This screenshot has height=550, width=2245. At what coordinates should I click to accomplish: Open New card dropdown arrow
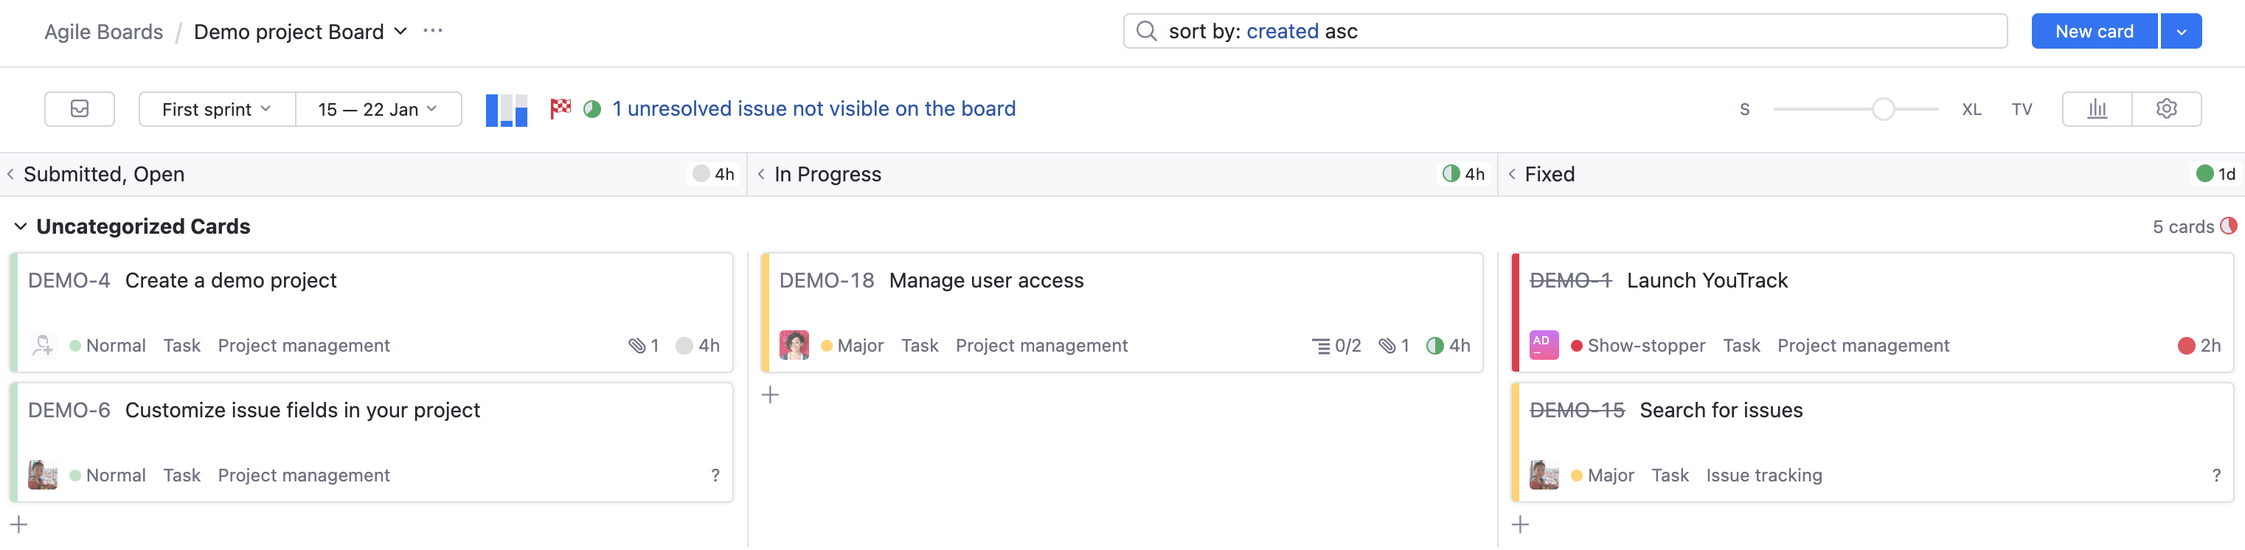(x=2181, y=32)
